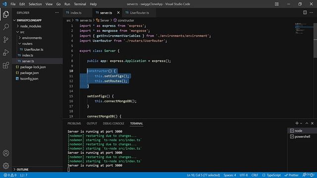Viewport: 317px width, 178px height.
Task: Switch to the UserRouter.ts editor tab
Action: [139, 13]
